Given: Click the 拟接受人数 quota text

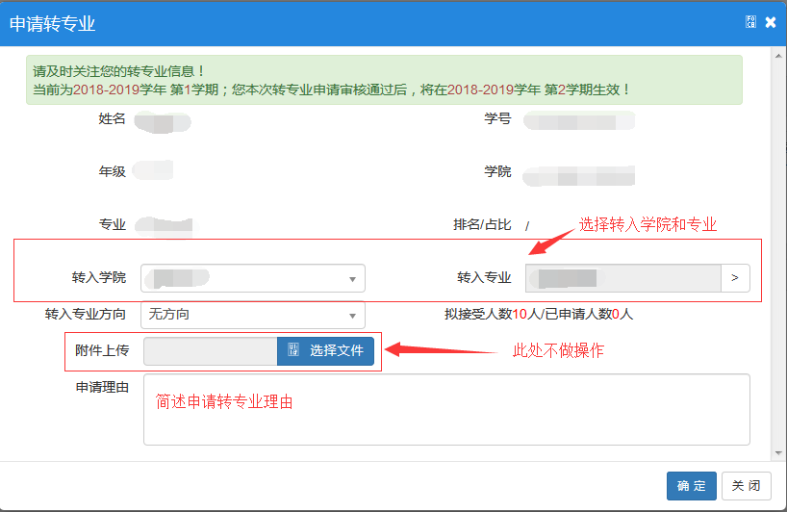Looking at the screenshot, I should click(538, 314).
